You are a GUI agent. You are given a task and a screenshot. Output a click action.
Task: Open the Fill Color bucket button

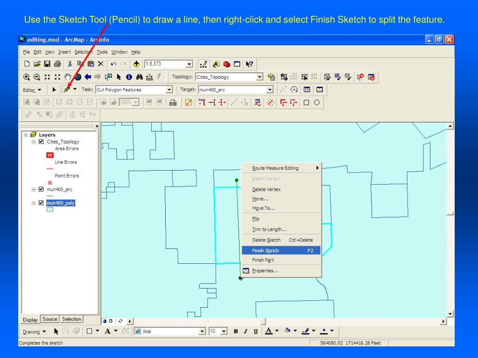tap(287, 331)
